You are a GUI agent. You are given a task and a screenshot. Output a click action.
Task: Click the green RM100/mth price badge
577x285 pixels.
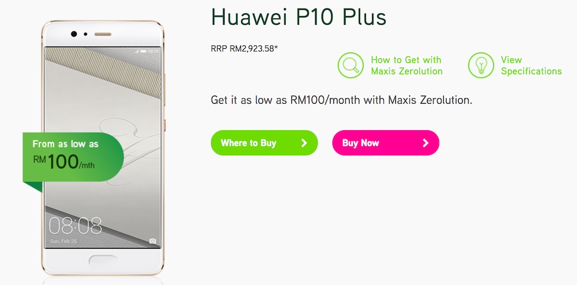tap(73, 157)
